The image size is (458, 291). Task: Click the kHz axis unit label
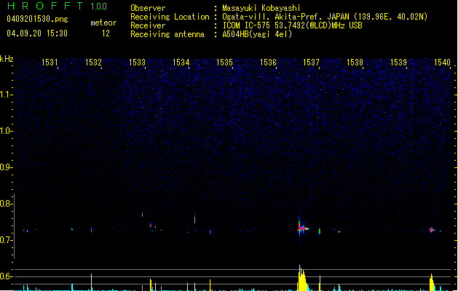coord(7,59)
